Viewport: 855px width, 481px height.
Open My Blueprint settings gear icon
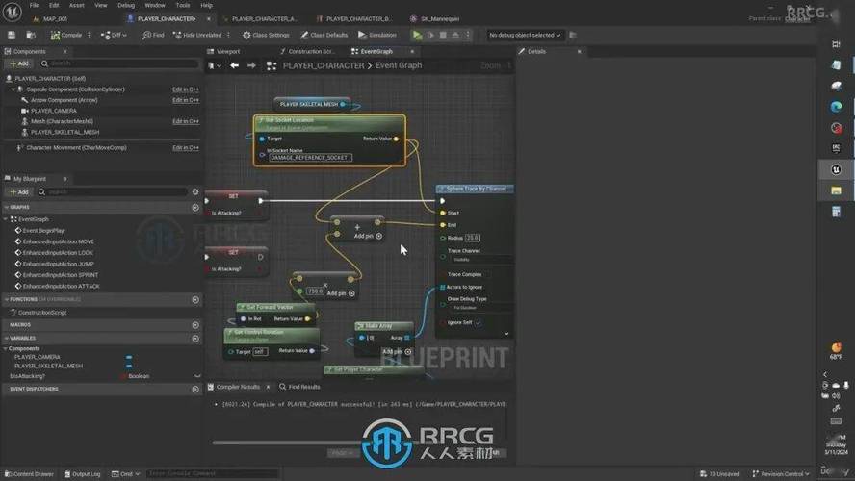point(195,192)
